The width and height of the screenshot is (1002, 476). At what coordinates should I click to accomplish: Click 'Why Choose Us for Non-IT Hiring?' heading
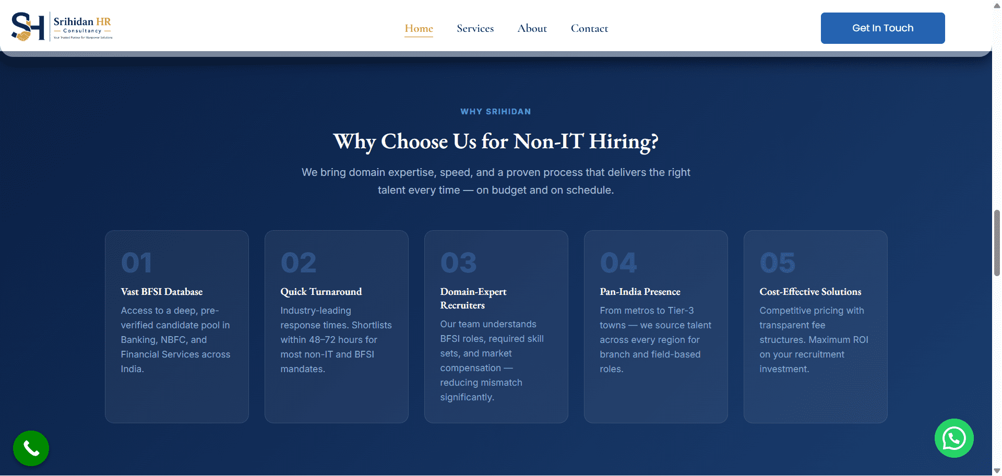496,141
